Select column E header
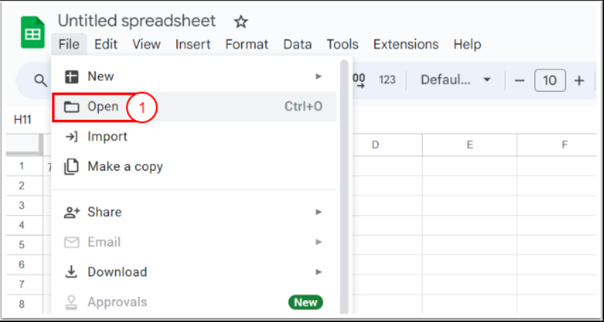Screen dimensions: 604x322 470,144
